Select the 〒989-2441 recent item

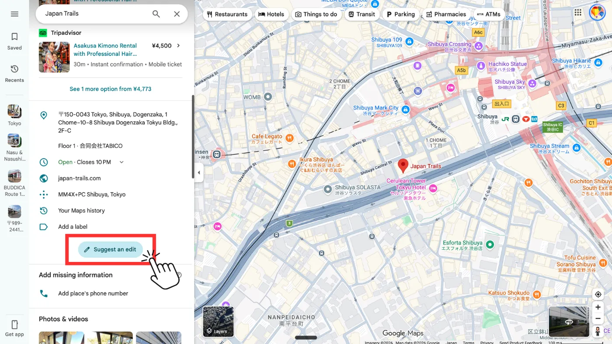pyautogui.click(x=14, y=218)
